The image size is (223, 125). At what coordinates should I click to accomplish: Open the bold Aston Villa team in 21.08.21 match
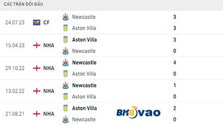[x=84, y=108]
